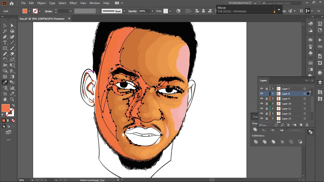Expand Layer 8 contents chevron
This screenshot has width=324, height=182.
[273, 94]
